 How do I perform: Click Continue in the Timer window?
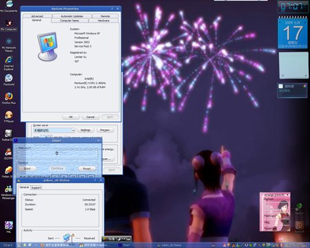pos(57,168)
